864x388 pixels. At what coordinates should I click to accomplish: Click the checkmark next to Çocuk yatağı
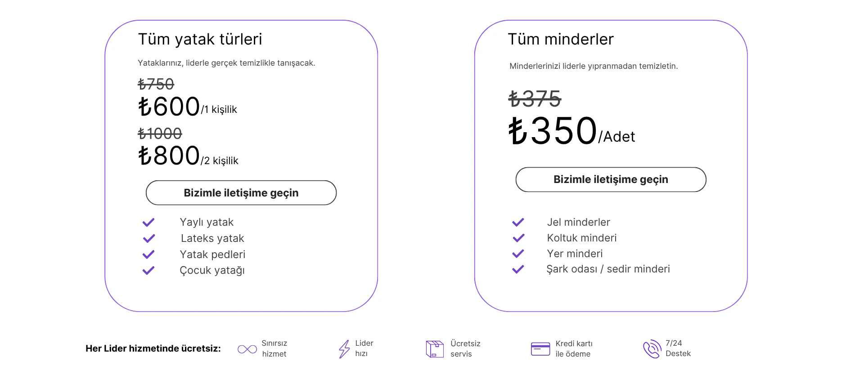click(148, 271)
